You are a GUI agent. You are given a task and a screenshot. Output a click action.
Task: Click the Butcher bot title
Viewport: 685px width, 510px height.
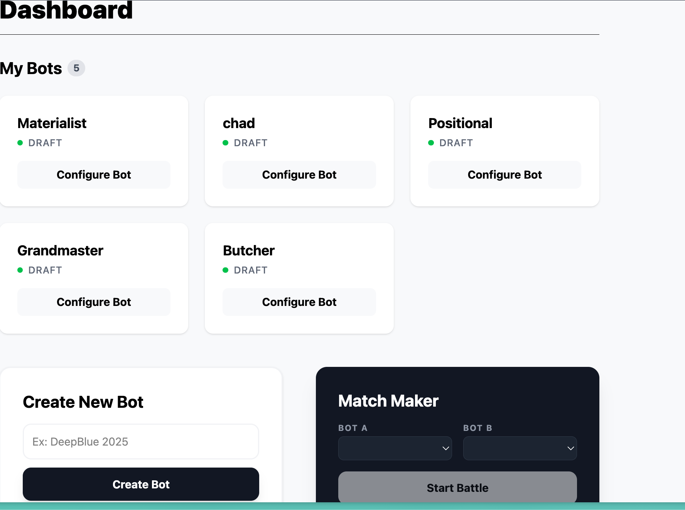(x=249, y=251)
